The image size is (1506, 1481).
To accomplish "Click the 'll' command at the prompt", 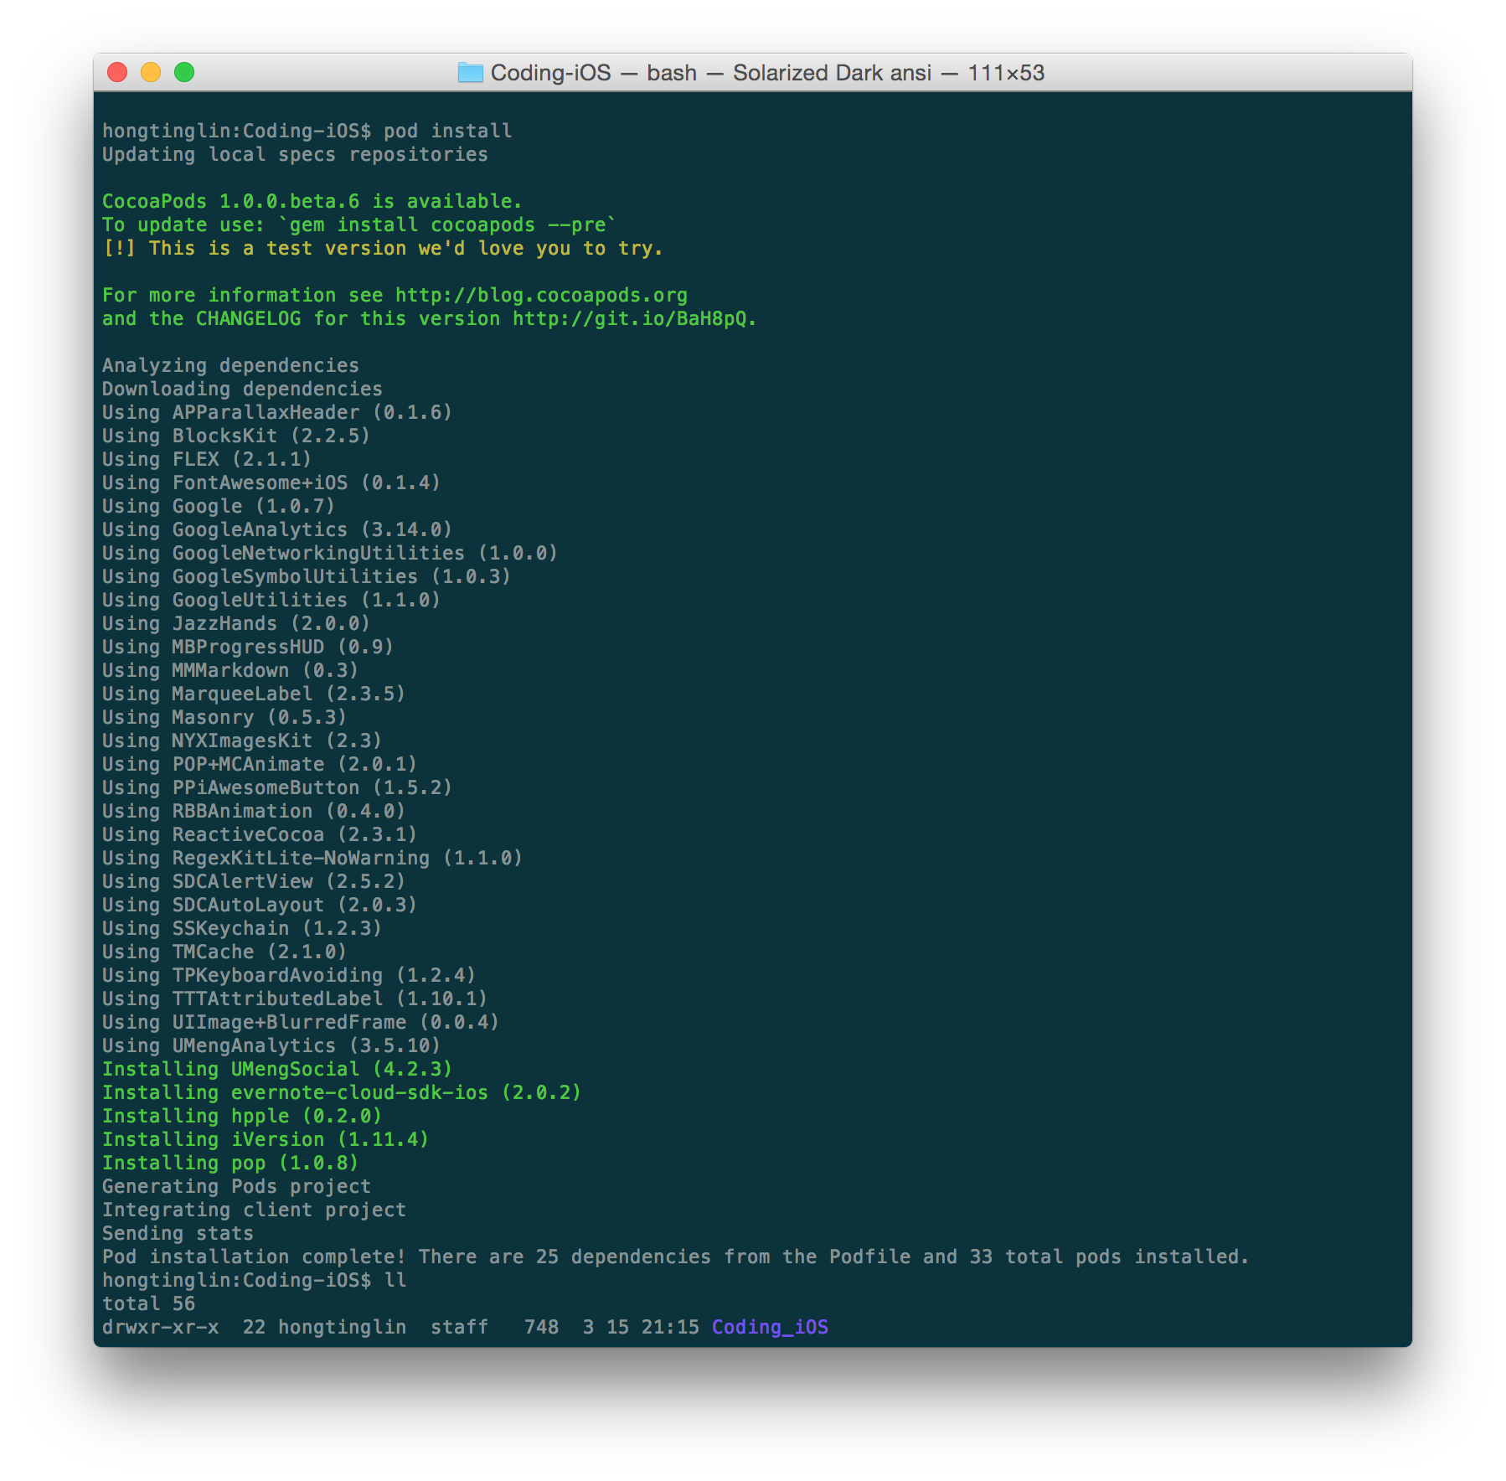I will pyautogui.click(x=395, y=1281).
